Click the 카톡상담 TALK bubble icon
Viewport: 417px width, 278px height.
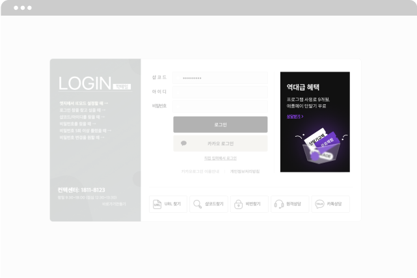click(x=319, y=204)
